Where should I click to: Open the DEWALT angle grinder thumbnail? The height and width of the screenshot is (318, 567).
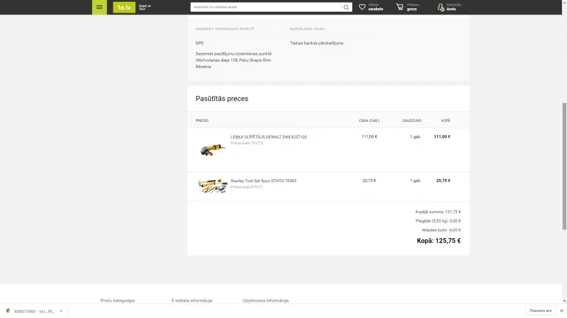213,149
